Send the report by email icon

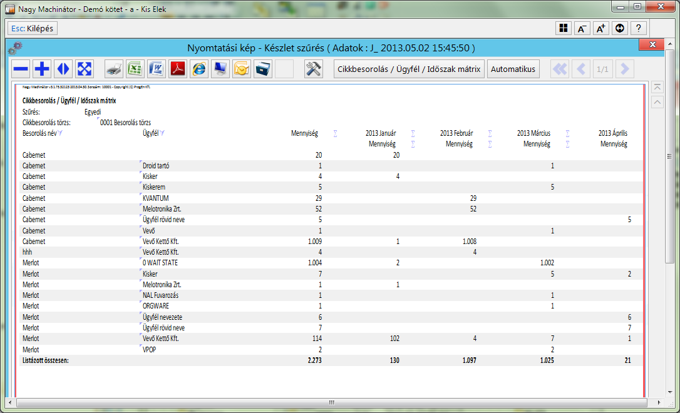(242, 69)
